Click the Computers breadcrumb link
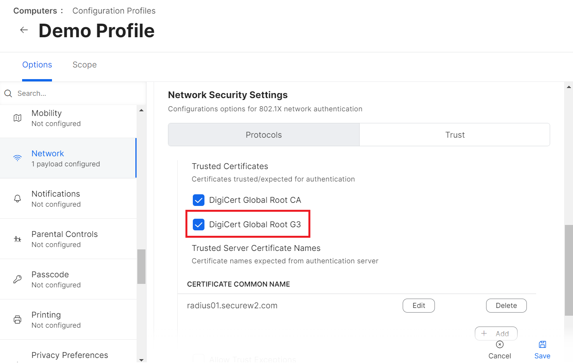 [35, 11]
